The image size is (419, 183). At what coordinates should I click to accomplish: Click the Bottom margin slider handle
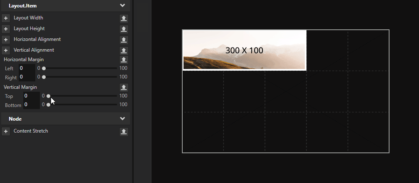tap(49, 105)
